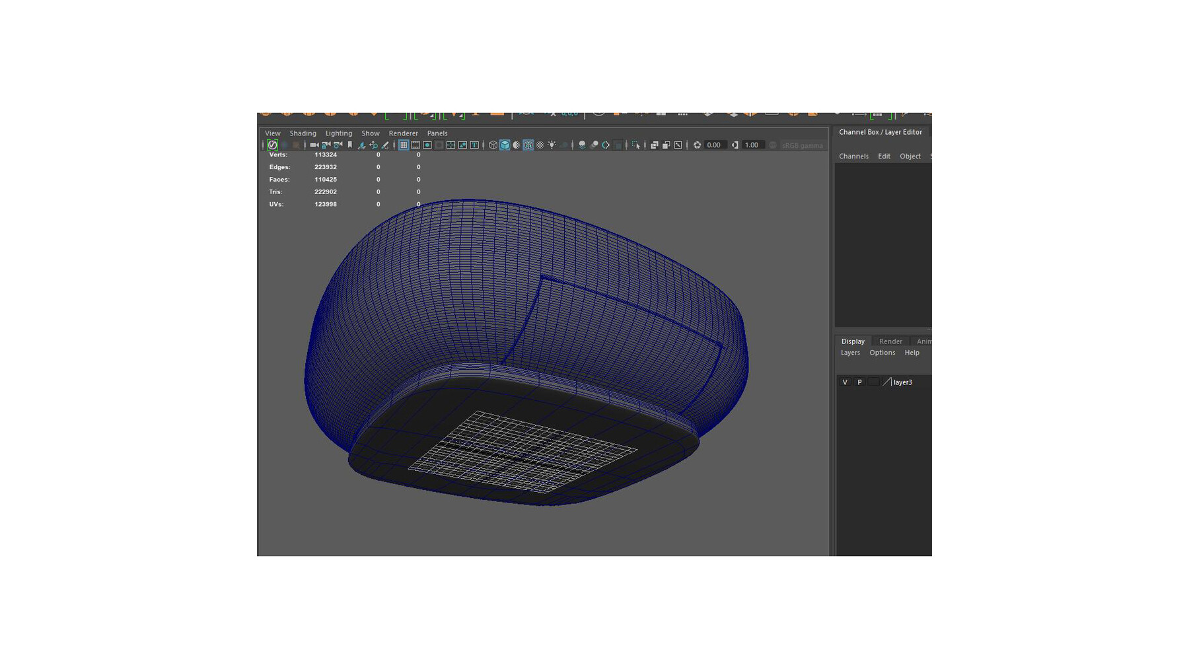
Task: Toggle layer3 visibility with the V box
Action: click(845, 382)
